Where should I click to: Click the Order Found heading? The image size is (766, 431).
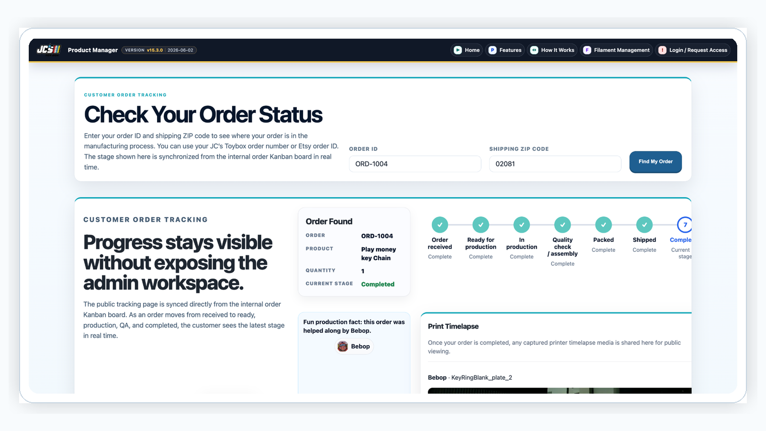tap(329, 221)
